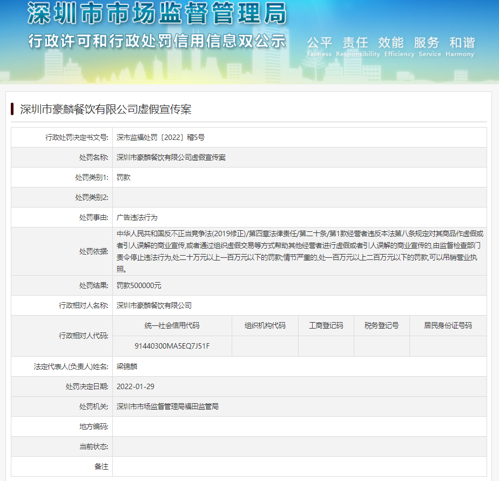Select the 罚款 value in 处罚类别1
Viewport: 499px width, 481px height.
[x=124, y=177]
